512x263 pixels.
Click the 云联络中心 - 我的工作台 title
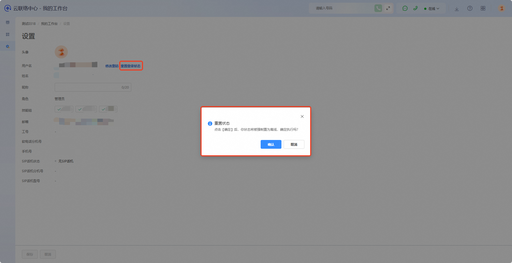click(40, 8)
